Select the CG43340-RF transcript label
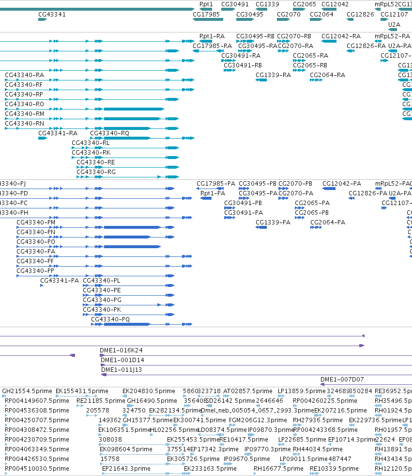 point(24,85)
